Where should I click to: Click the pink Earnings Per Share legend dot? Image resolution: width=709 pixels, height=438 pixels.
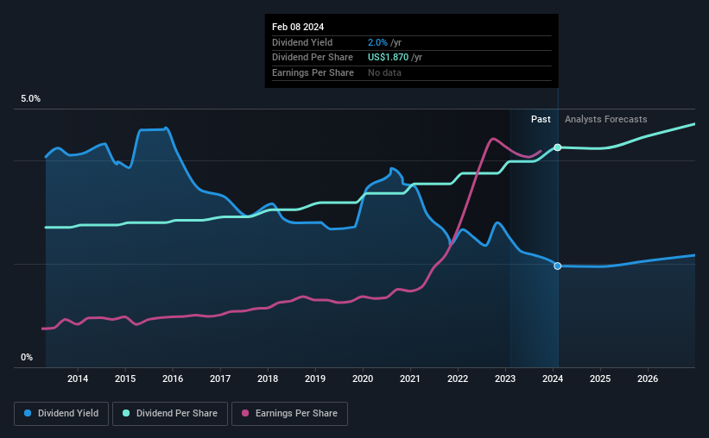pyautogui.click(x=245, y=413)
